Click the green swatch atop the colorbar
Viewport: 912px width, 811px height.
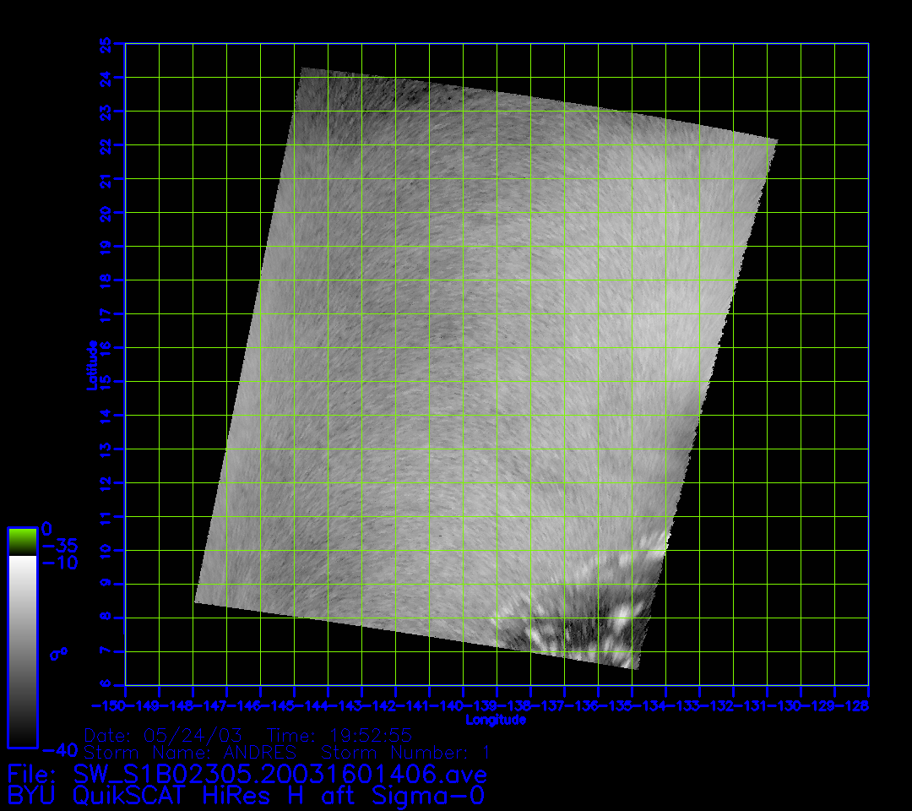[22, 541]
